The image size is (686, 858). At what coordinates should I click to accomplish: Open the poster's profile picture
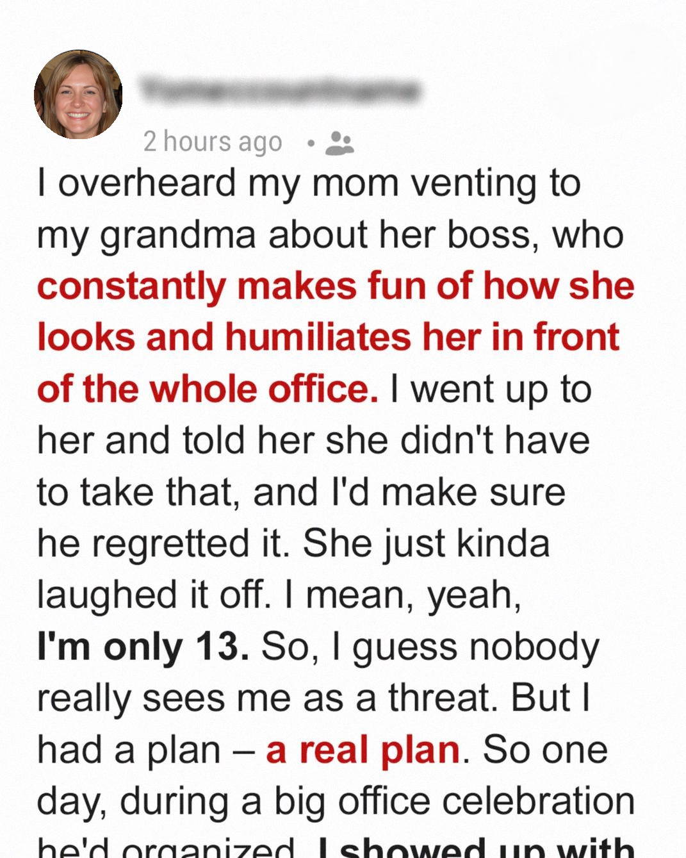pyautogui.click(x=78, y=94)
